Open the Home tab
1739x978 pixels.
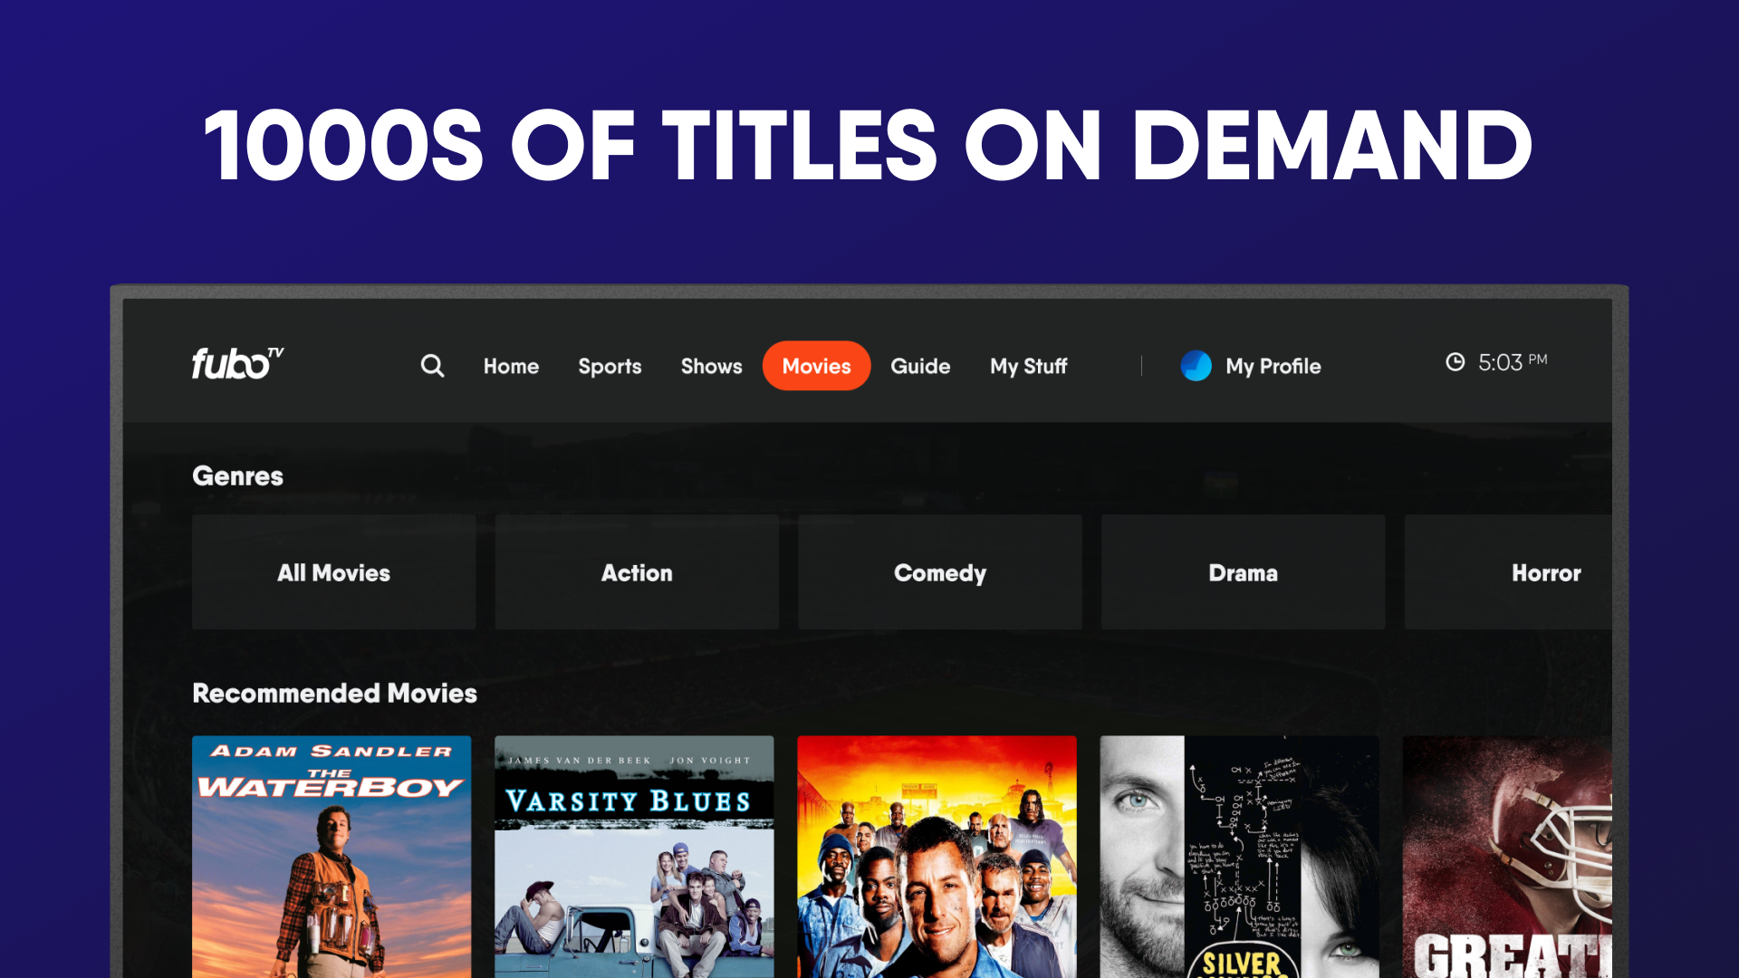(x=511, y=366)
